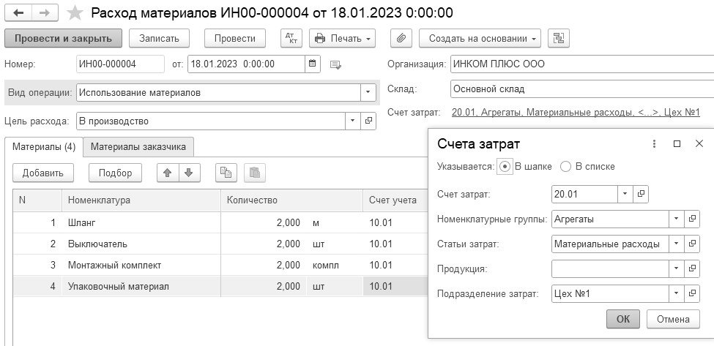Expand Номенклатурные группы dropdown arrow
Image resolution: width=714 pixels, height=346 pixels.
point(676,219)
